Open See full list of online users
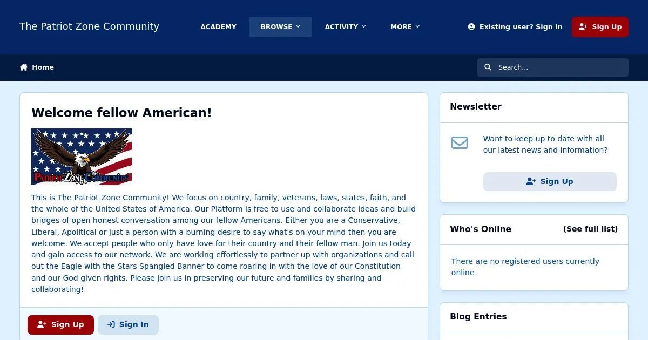 pyautogui.click(x=590, y=229)
